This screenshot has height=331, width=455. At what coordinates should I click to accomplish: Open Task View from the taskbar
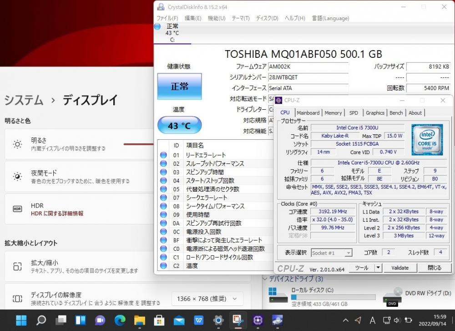click(x=61, y=320)
